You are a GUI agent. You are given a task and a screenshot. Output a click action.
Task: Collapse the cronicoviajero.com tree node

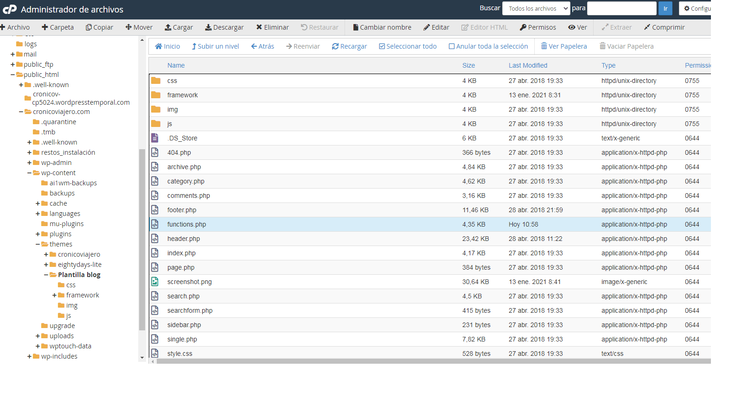21,112
